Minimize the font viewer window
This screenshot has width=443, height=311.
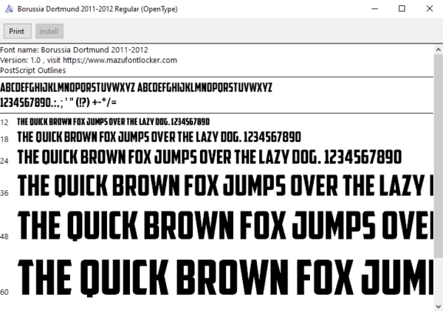[x=374, y=9]
